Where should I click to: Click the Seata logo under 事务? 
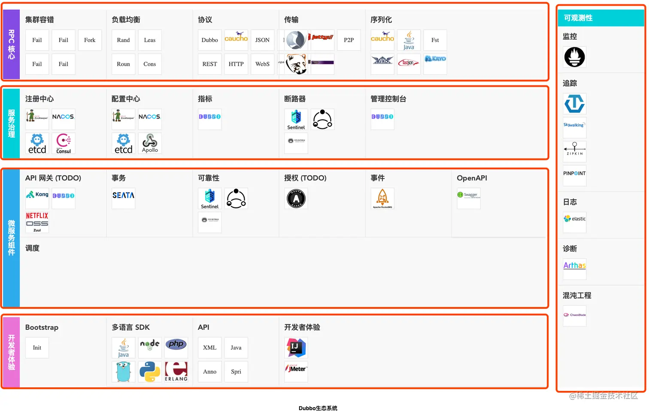pyautogui.click(x=124, y=198)
